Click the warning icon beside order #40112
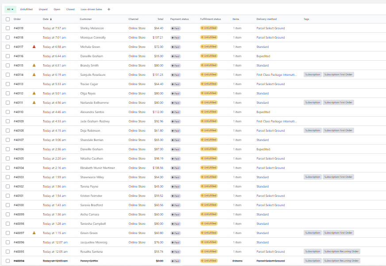This screenshot has width=386, height=266. coord(34,93)
